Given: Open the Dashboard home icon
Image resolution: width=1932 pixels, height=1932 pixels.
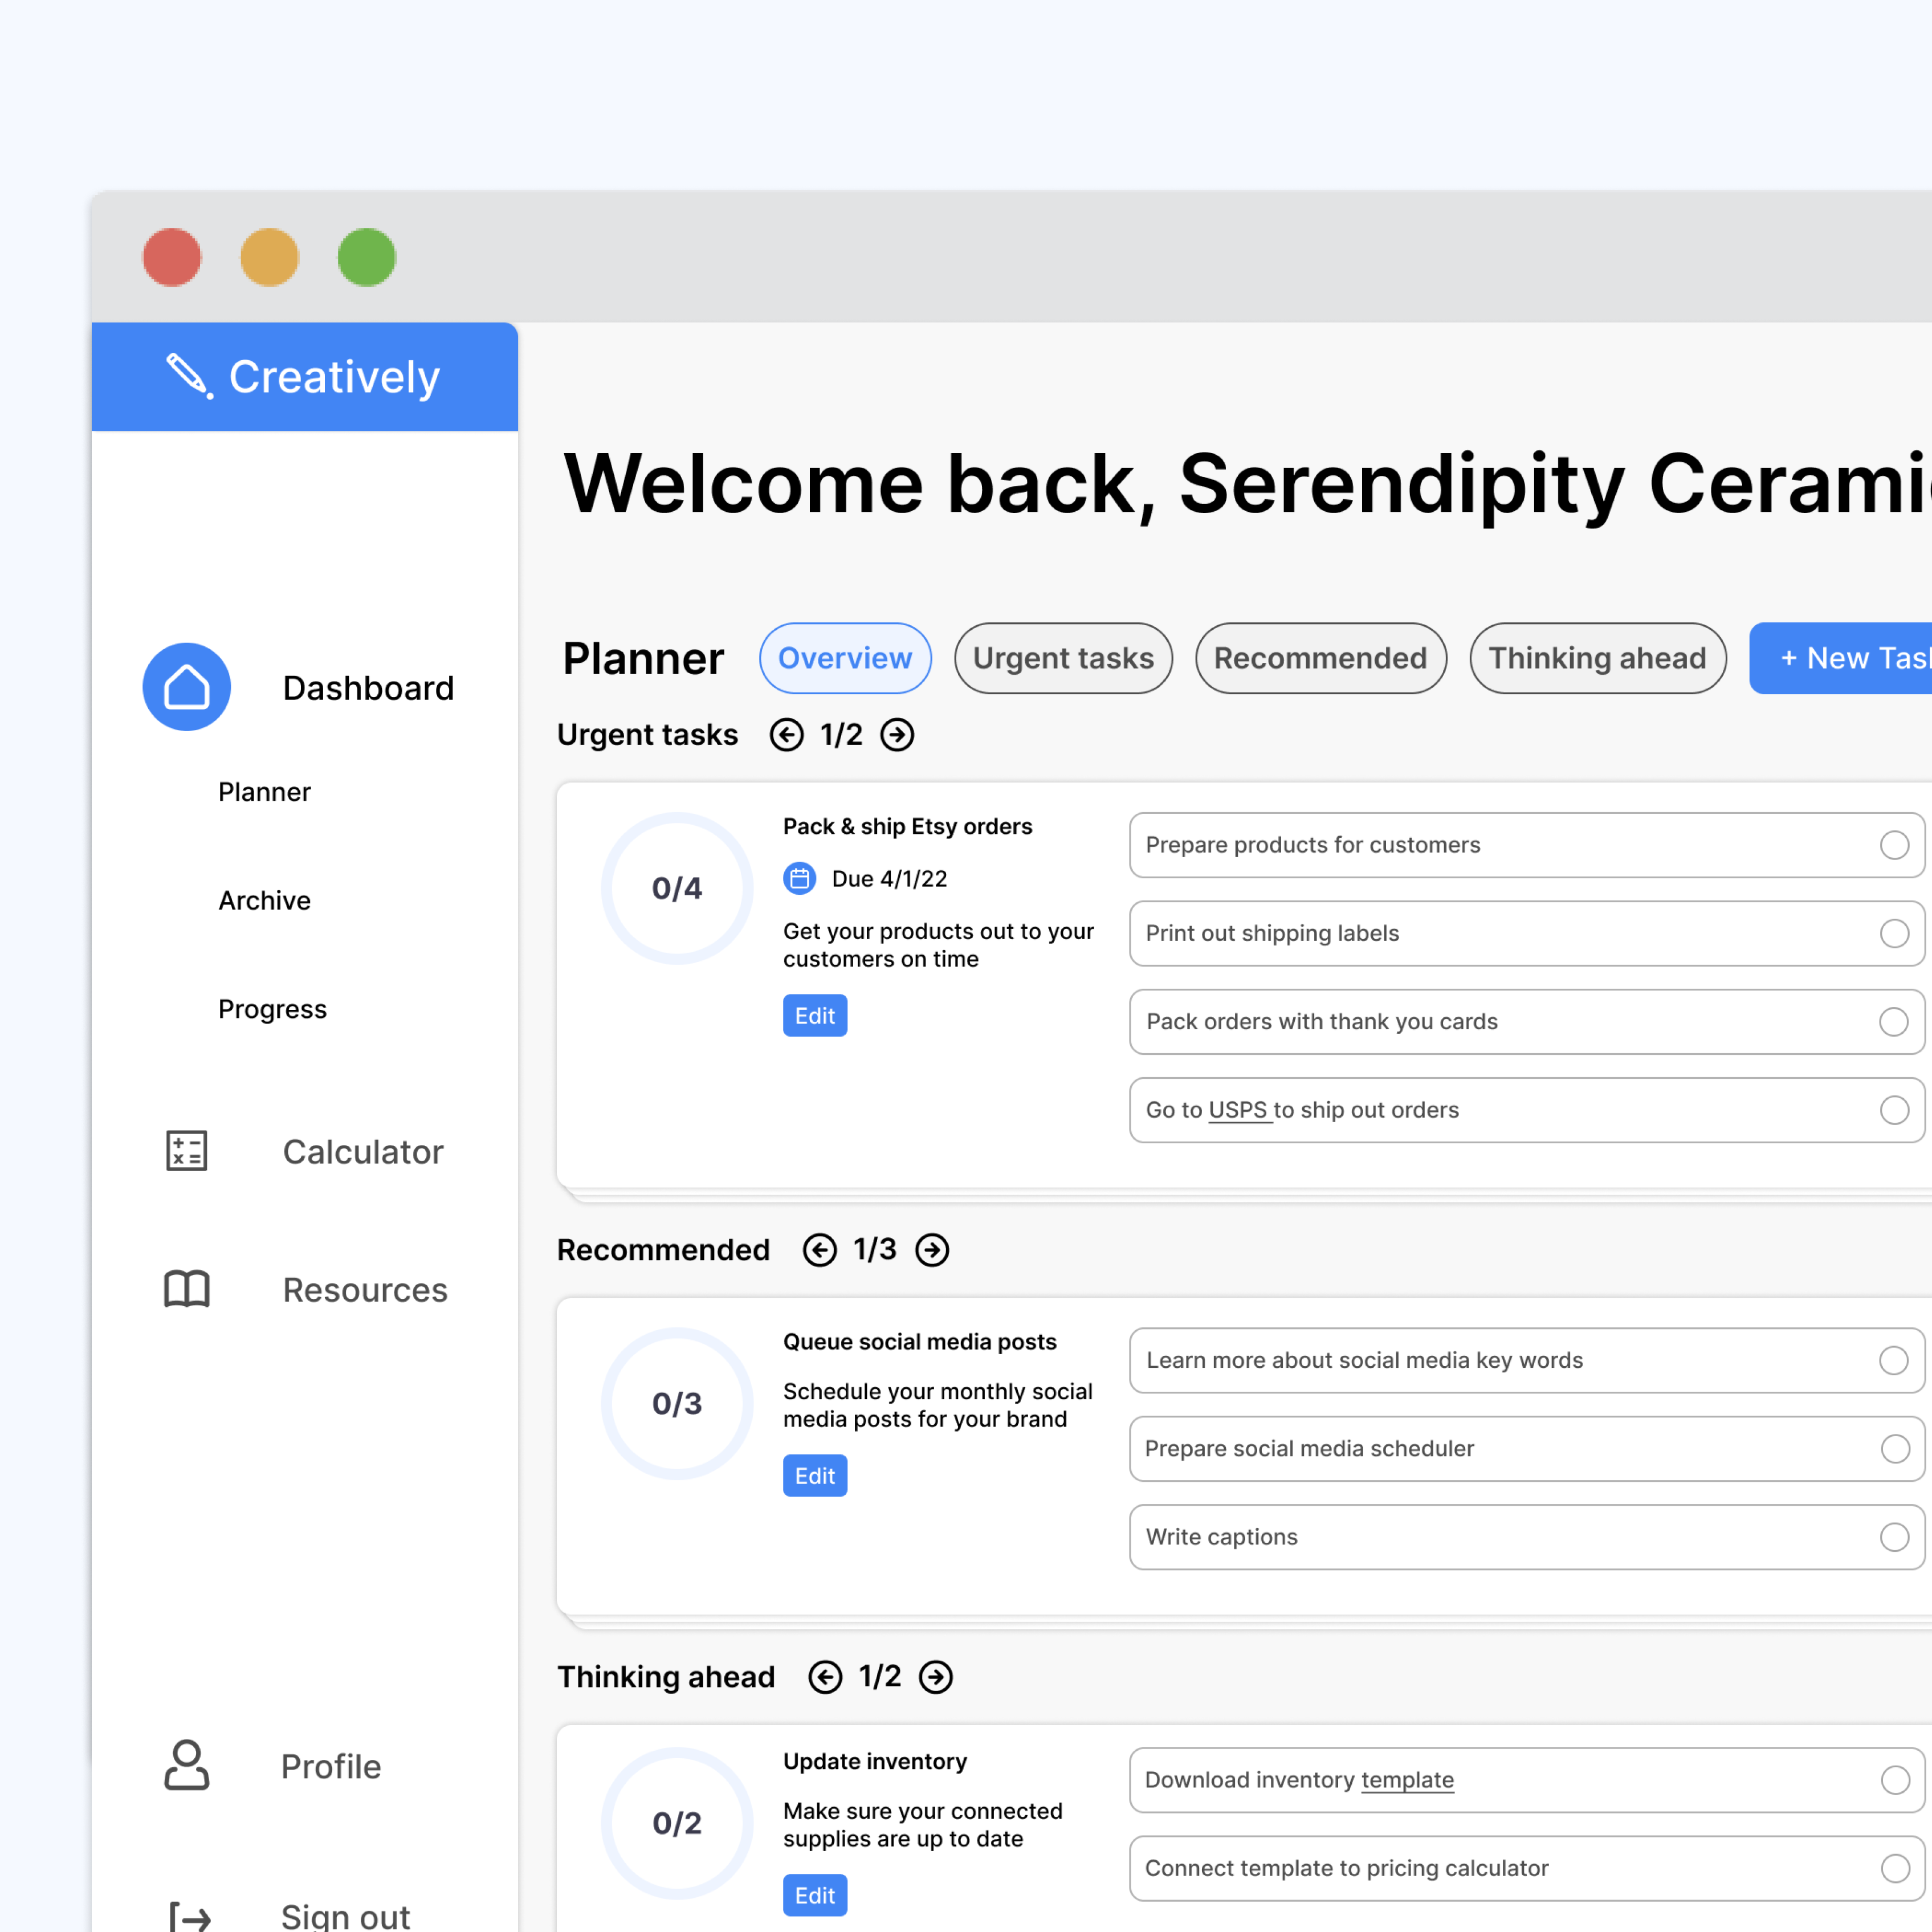Looking at the screenshot, I should coord(187,687).
